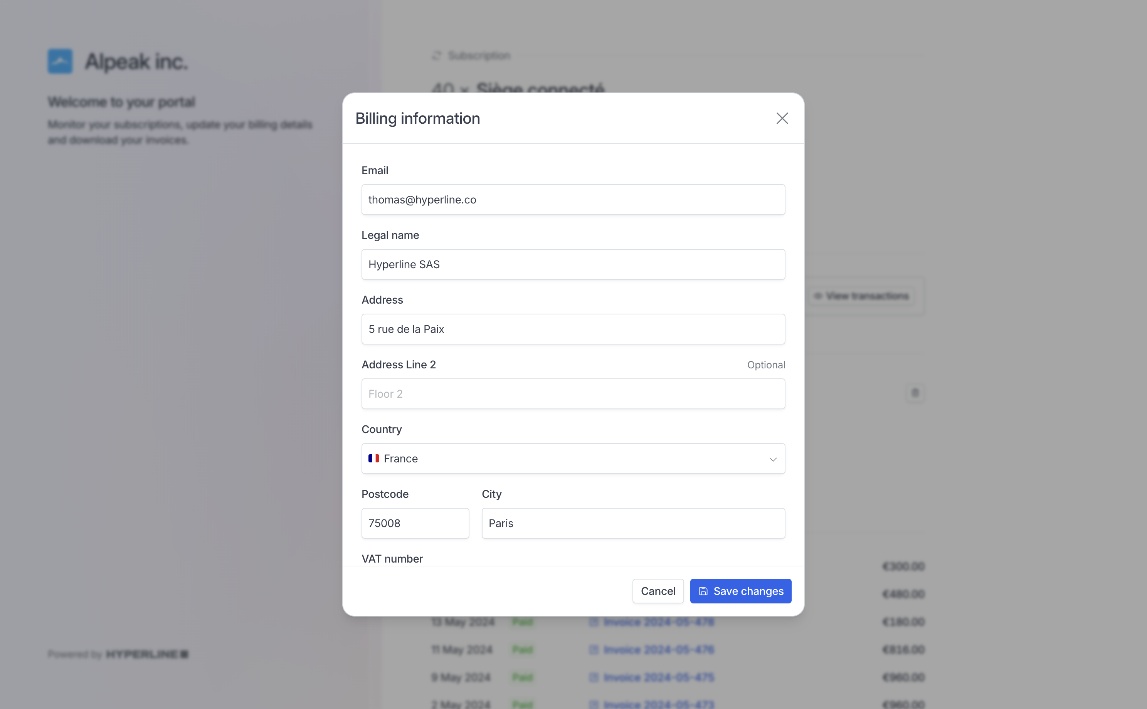
Task: Edit the Address field with 5 rue de la Paix
Action: click(573, 329)
